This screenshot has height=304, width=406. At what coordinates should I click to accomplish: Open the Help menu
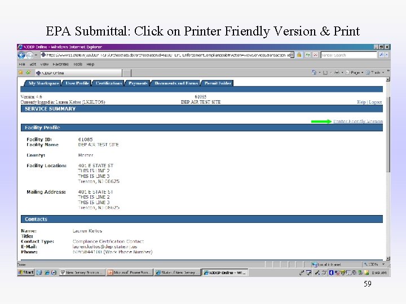pyautogui.click(x=90, y=64)
